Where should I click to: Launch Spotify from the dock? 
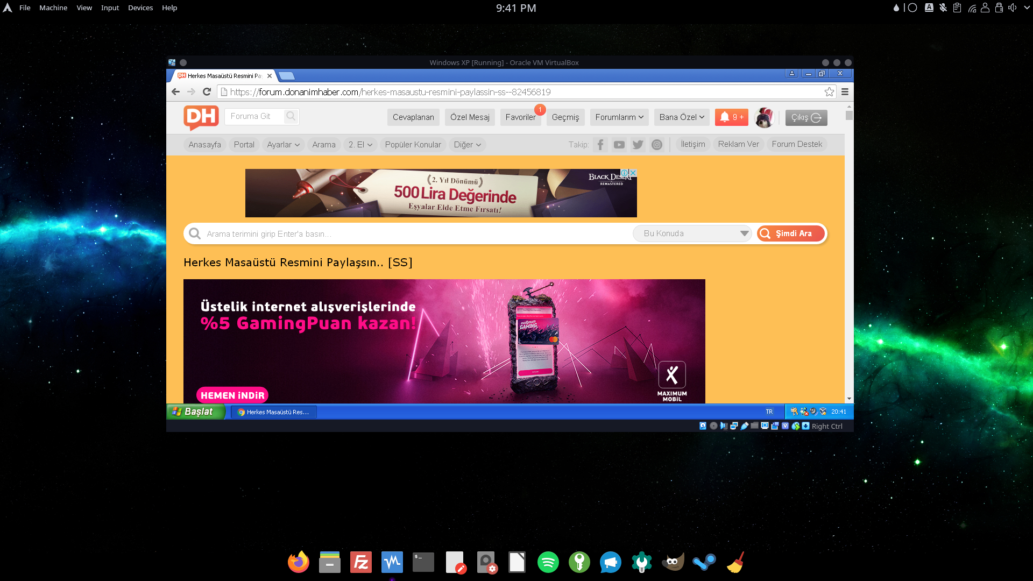(x=548, y=562)
